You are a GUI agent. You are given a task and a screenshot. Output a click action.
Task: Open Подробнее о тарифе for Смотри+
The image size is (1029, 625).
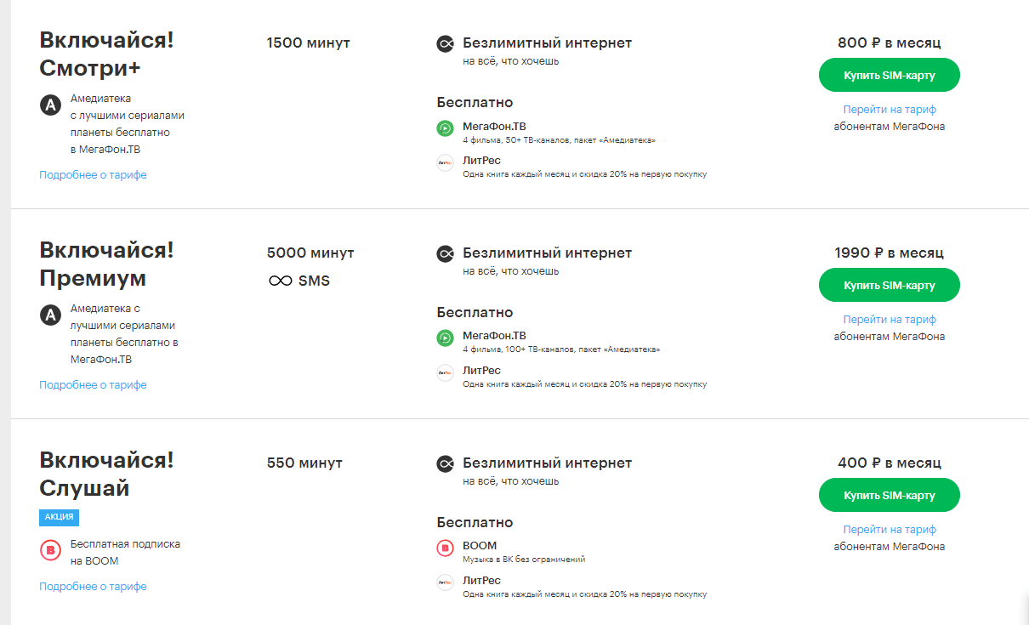click(x=93, y=175)
